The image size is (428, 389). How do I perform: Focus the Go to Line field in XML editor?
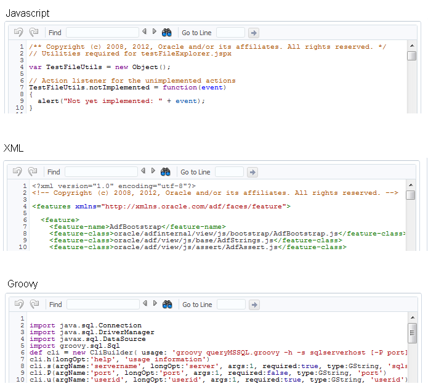click(230, 172)
